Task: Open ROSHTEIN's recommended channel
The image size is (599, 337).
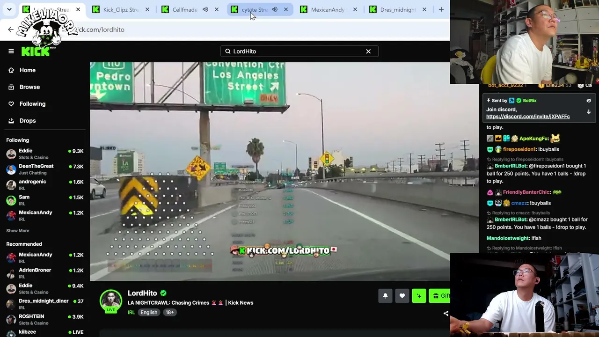Action: point(45,320)
